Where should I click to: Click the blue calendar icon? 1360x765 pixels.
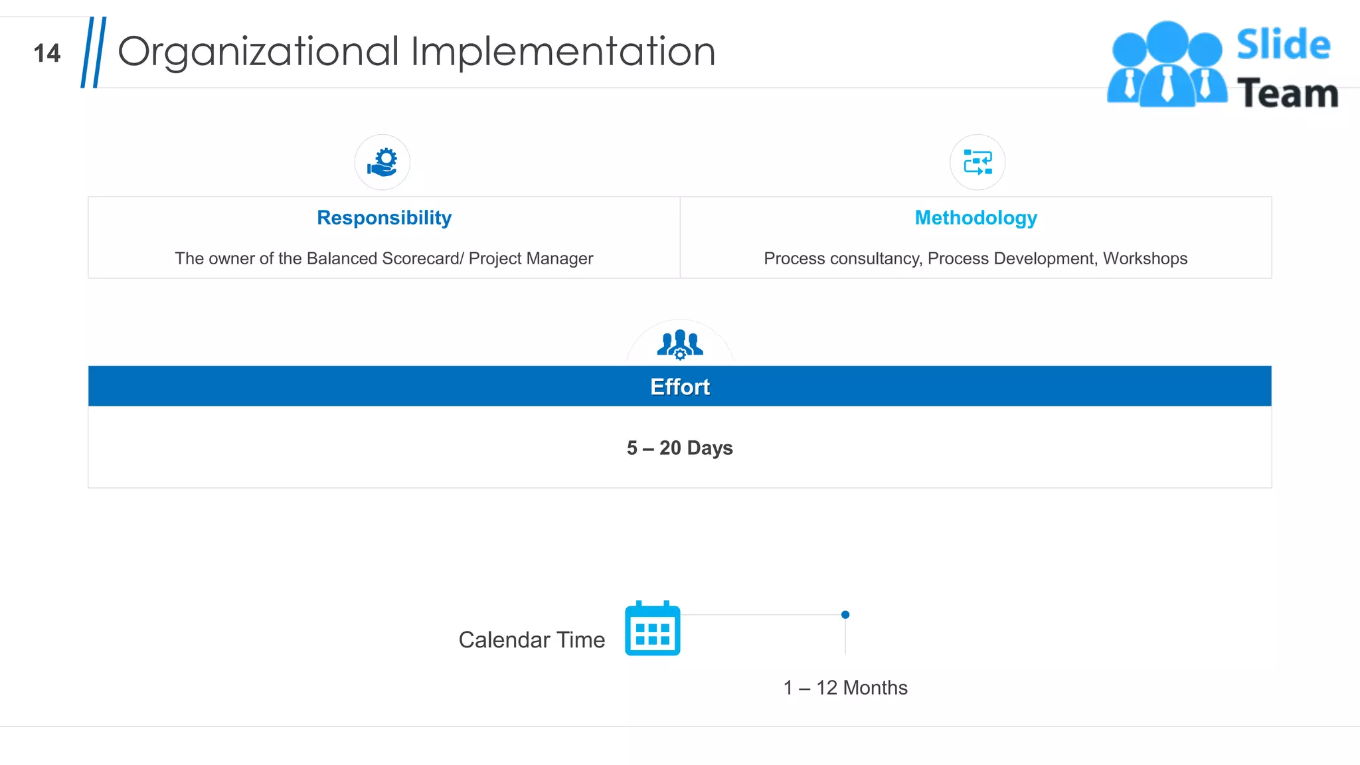[652, 629]
